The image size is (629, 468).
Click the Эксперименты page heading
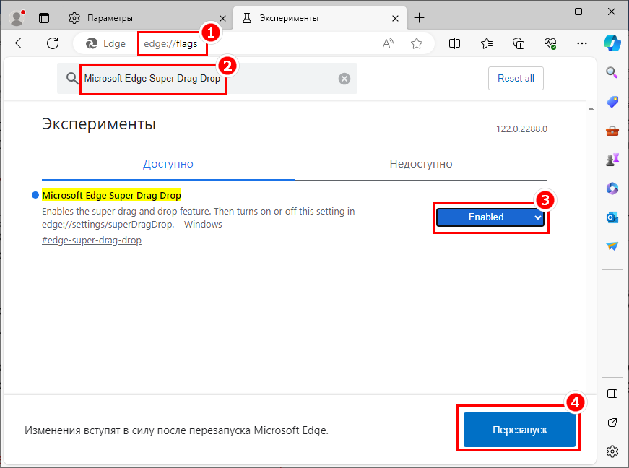pos(99,124)
